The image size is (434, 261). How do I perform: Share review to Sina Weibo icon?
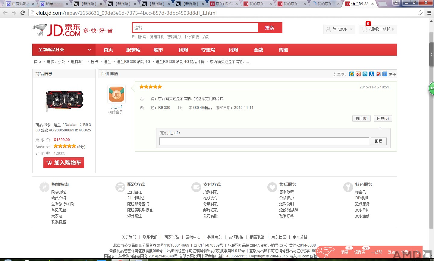[358, 74]
